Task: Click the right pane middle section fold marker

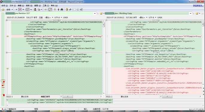Action: [107, 53]
